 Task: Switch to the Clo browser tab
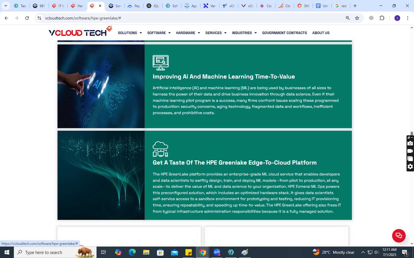(x=285, y=6)
